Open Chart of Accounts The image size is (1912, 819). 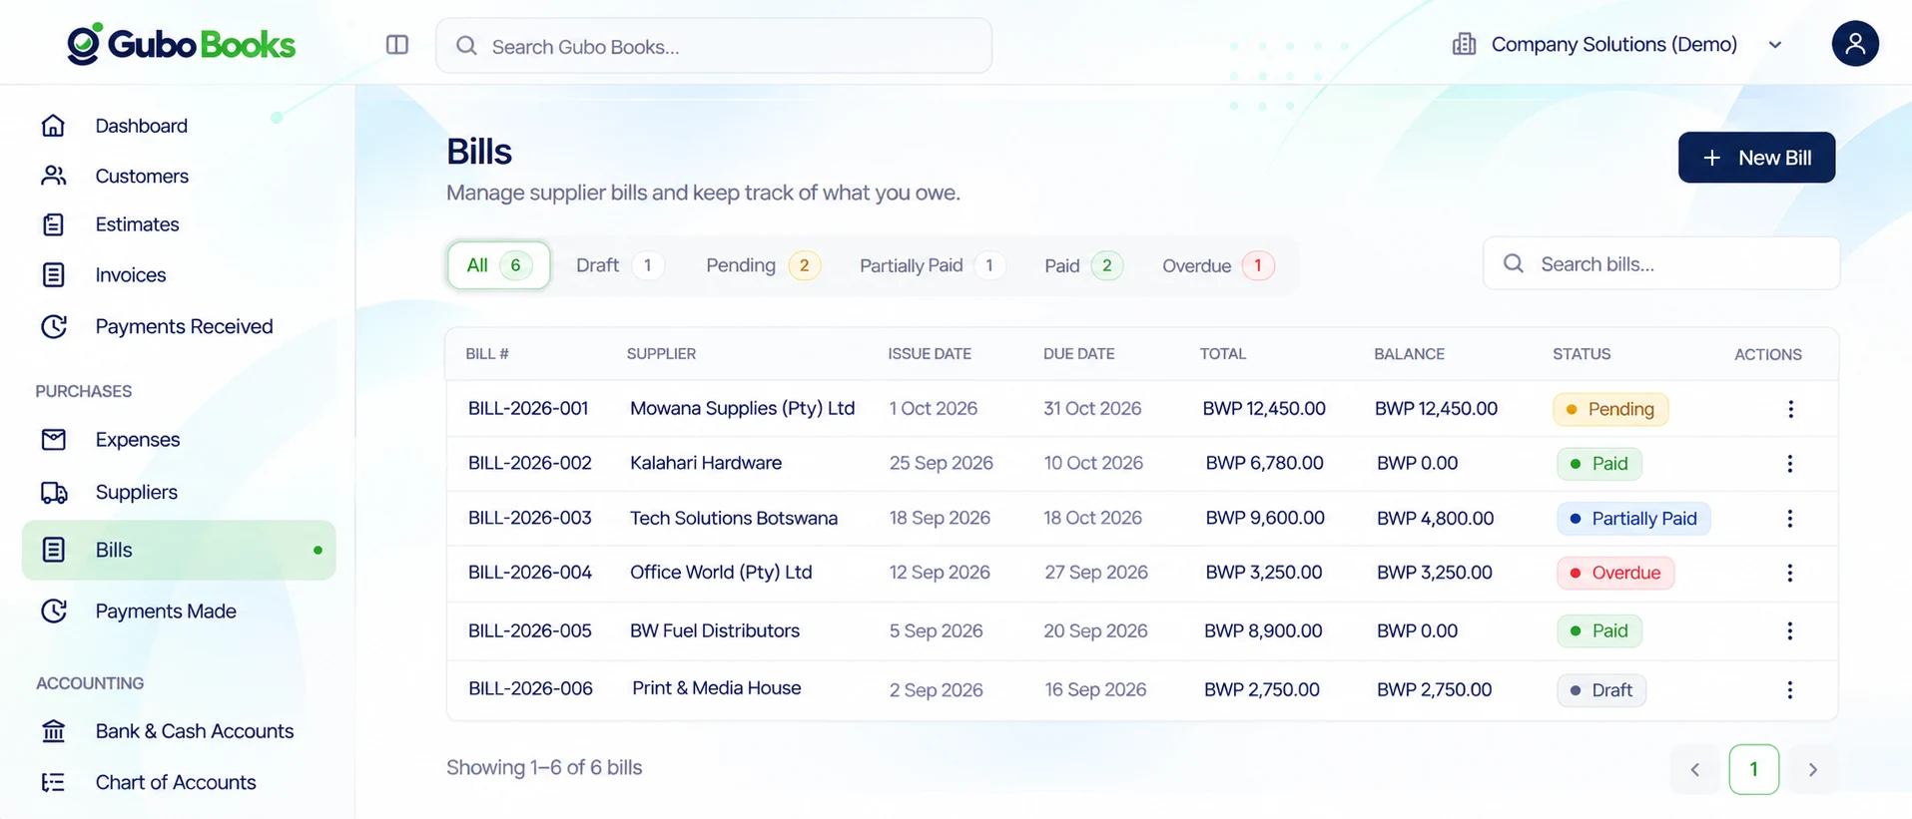[x=176, y=782]
